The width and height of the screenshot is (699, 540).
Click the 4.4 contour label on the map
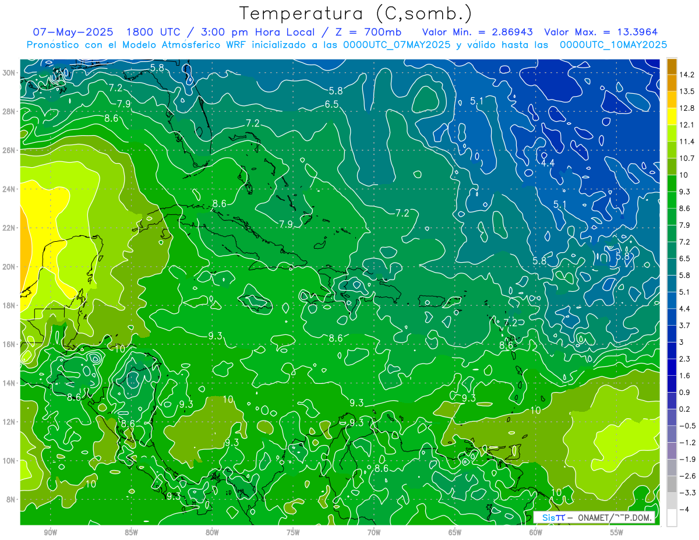tap(547, 163)
